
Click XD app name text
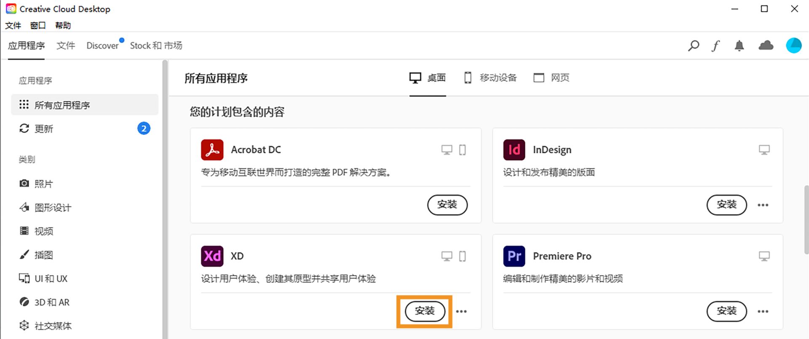[x=237, y=256]
